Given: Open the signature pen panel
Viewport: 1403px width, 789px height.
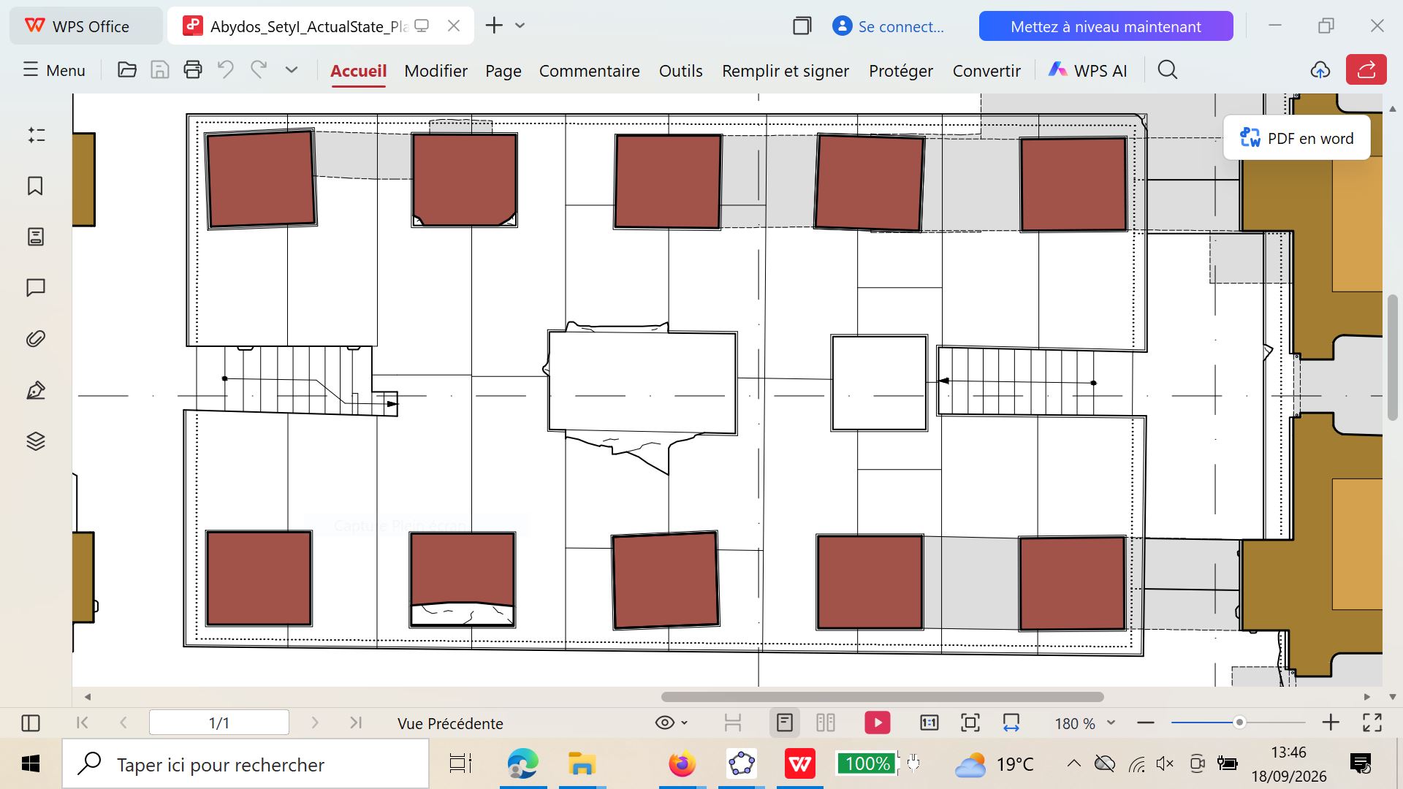Looking at the screenshot, I should click(x=35, y=390).
